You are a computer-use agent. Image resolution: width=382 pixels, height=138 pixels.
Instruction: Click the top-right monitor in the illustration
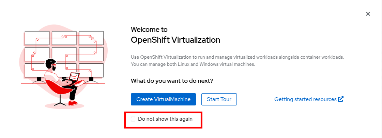click(x=91, y=38)
